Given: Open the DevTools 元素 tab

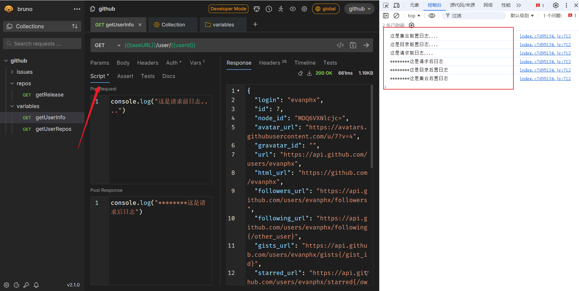Looking at the screenshot, I should (x=414, y=5).
